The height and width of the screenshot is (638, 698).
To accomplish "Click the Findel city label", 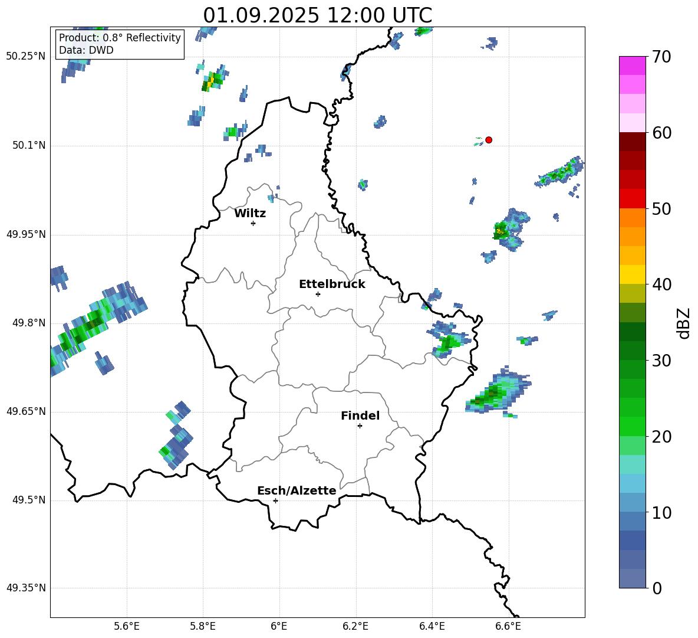I will click(360, 415).
